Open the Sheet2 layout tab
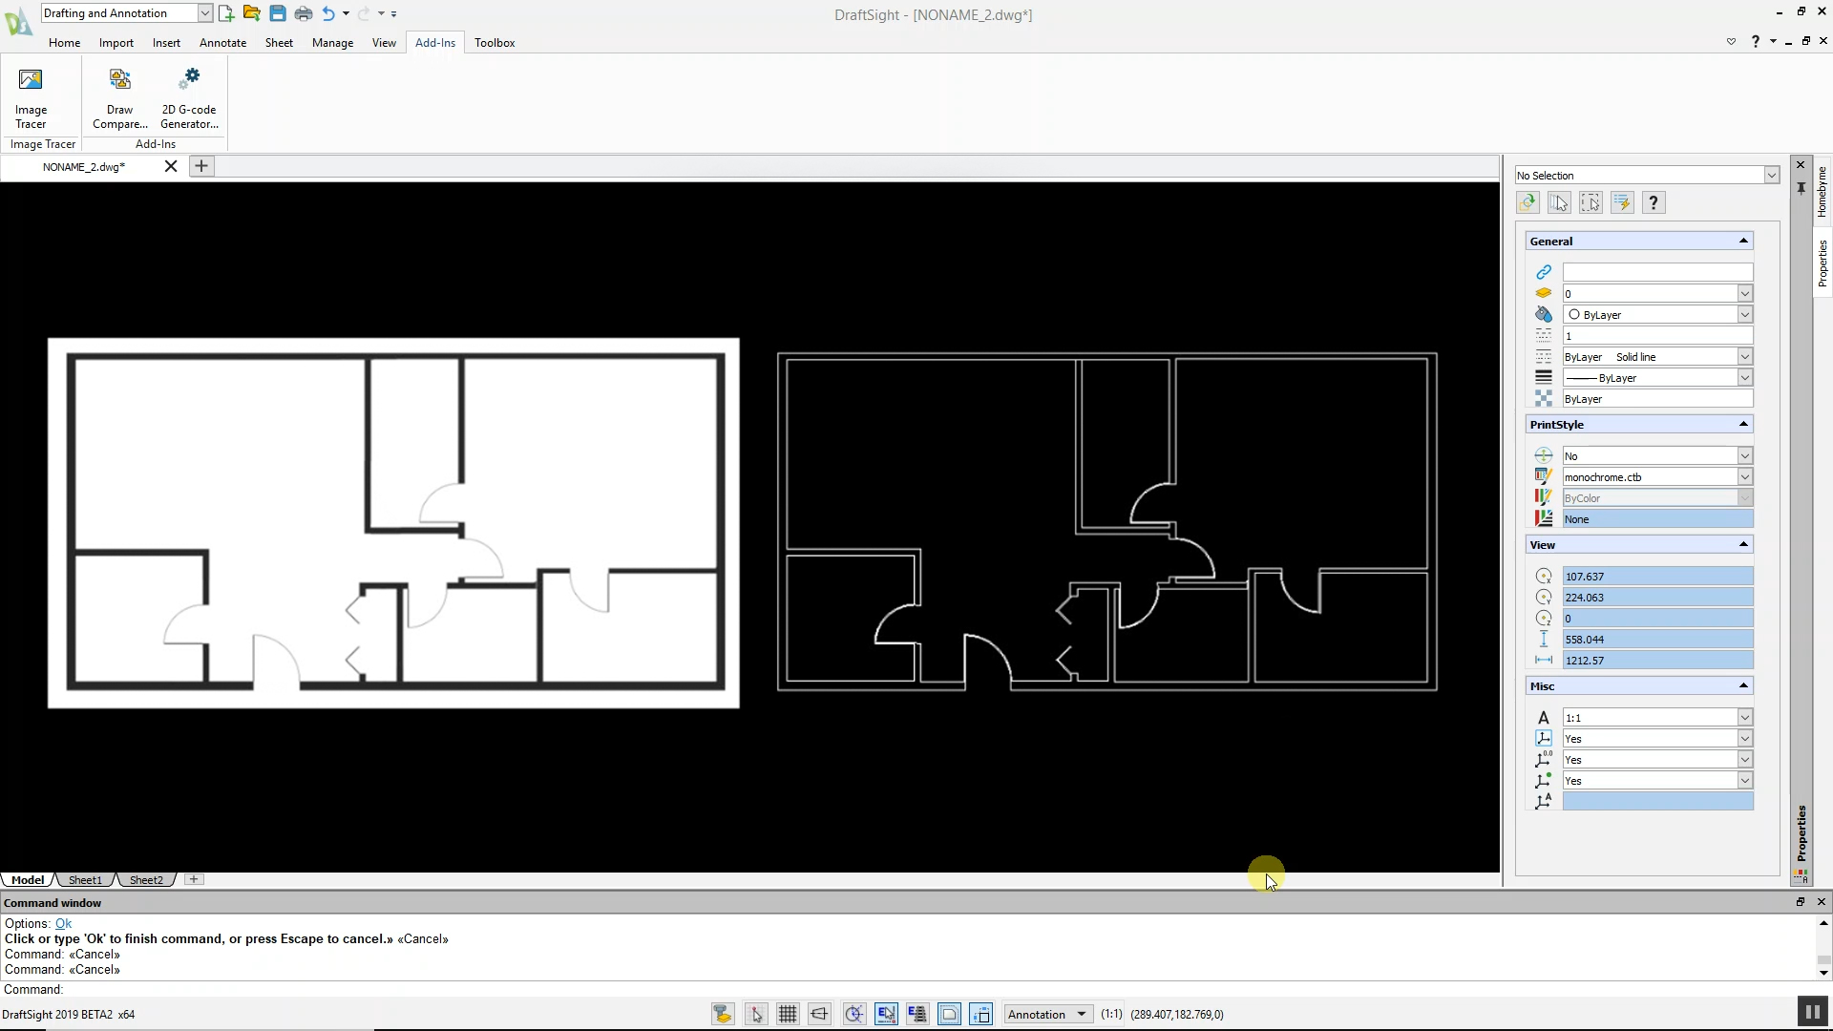Image resolution: width=1833 pixels, height=1031 pixels. click(145, 879)
